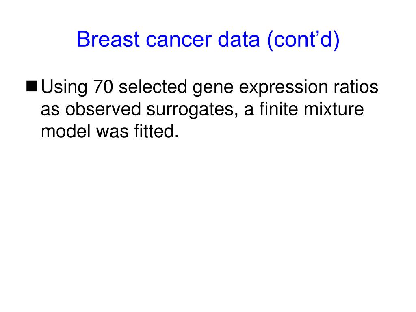Viewport: 416px width, 312px height.
Task: Click the number '70' in the bullet text
Action: [x=103, y=87]
